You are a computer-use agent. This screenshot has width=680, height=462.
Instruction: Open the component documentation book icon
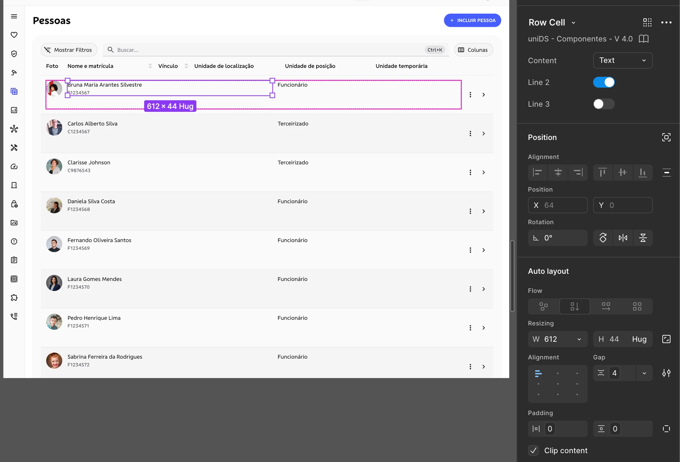click(643, 39)
